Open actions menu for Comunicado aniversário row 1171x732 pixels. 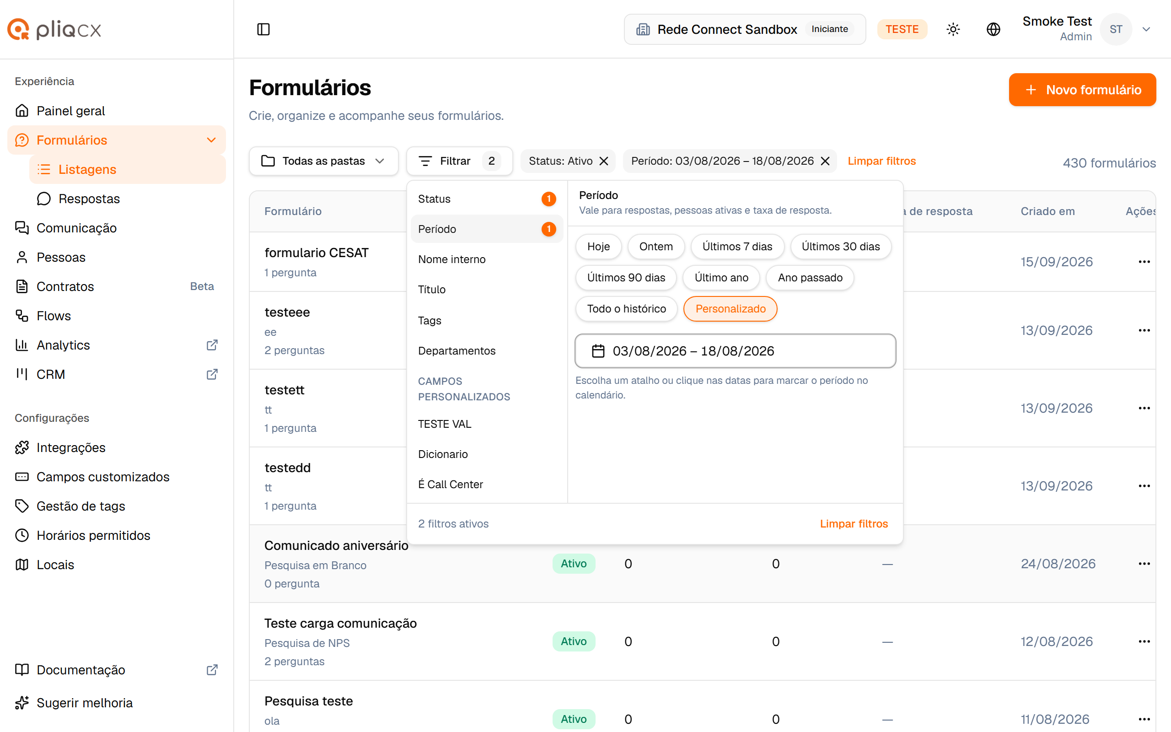pos(1144,564)
